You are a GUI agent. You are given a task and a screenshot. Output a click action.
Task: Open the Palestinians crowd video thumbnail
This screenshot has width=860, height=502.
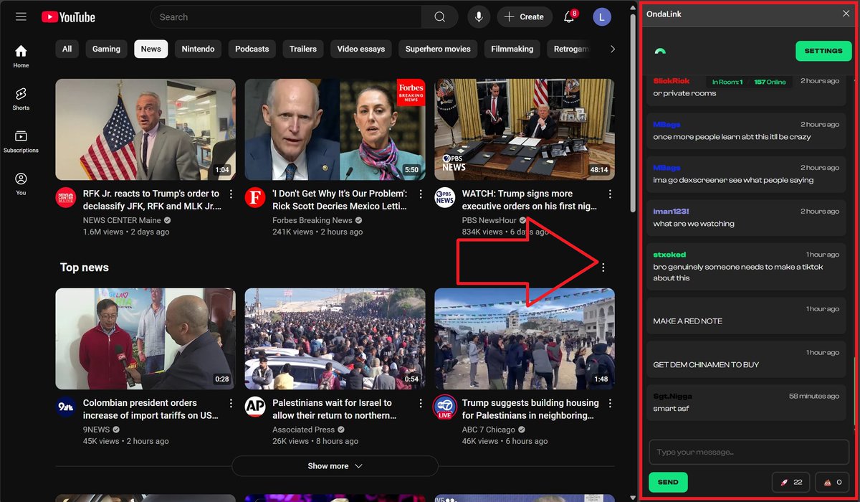(x=335, y=338)
